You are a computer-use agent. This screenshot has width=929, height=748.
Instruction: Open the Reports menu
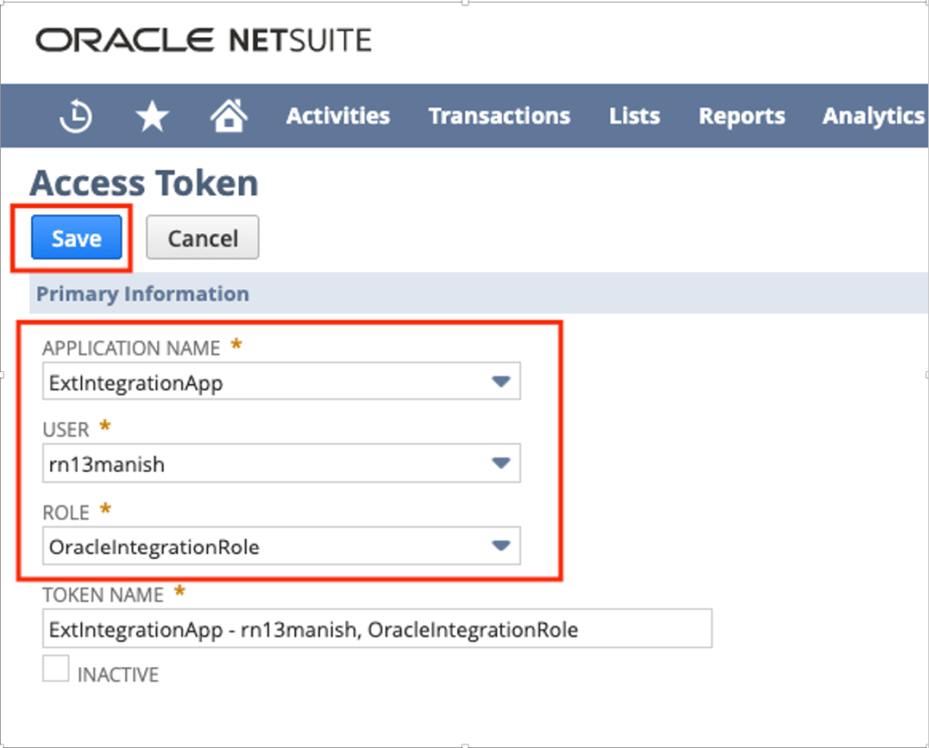point(742,116)
